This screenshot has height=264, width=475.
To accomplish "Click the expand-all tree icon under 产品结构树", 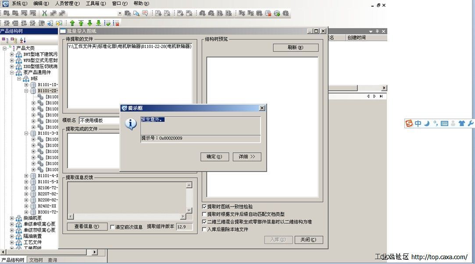I will point(4,40).
